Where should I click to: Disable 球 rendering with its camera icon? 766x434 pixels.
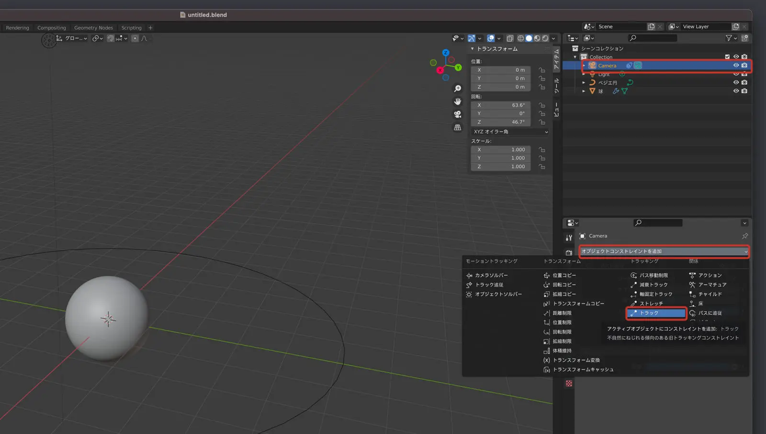(x=744, y=91)
